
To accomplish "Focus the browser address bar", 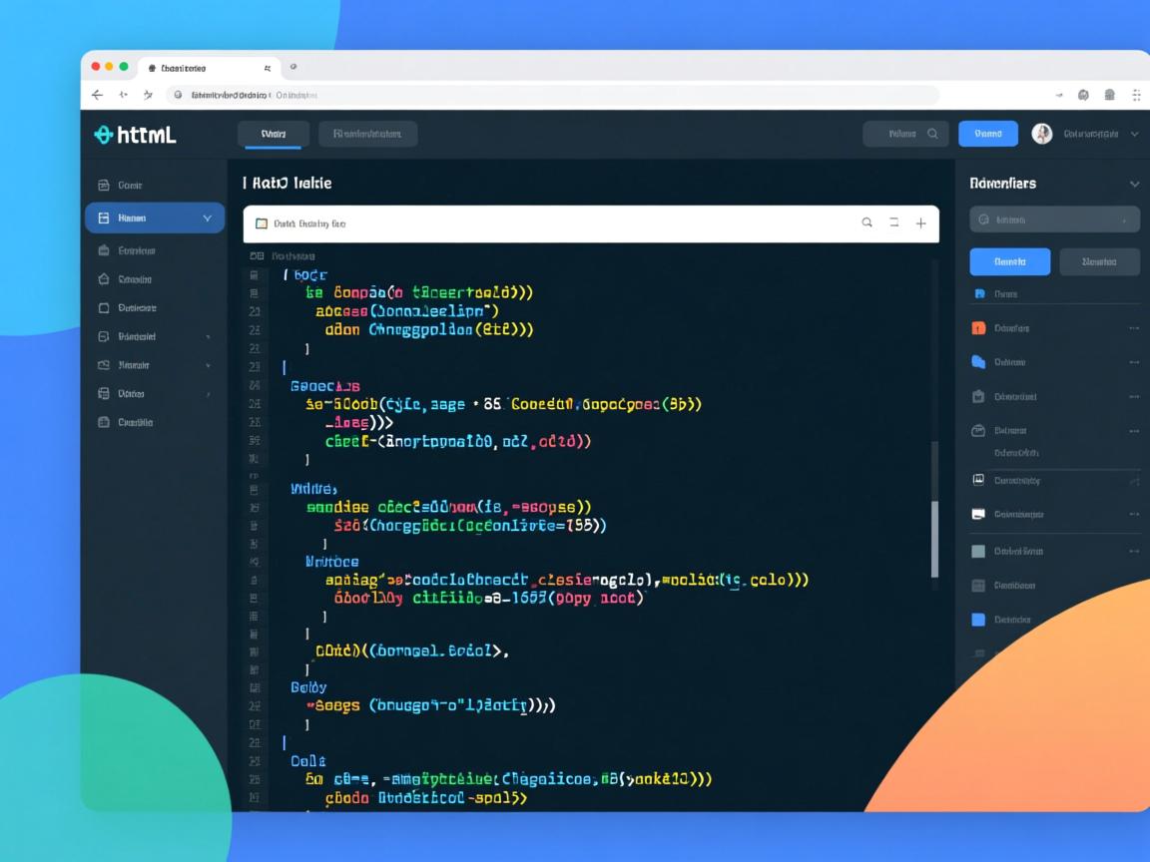I will tap(549, 95).
